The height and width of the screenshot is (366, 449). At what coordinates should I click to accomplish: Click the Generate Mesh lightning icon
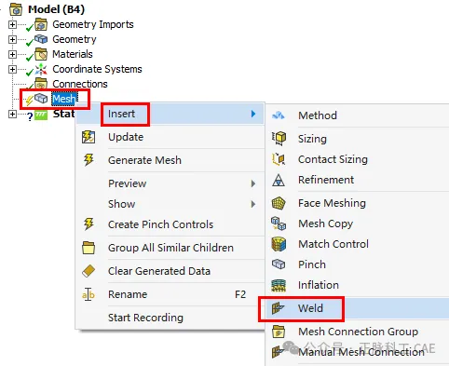(x=88, y=160)
